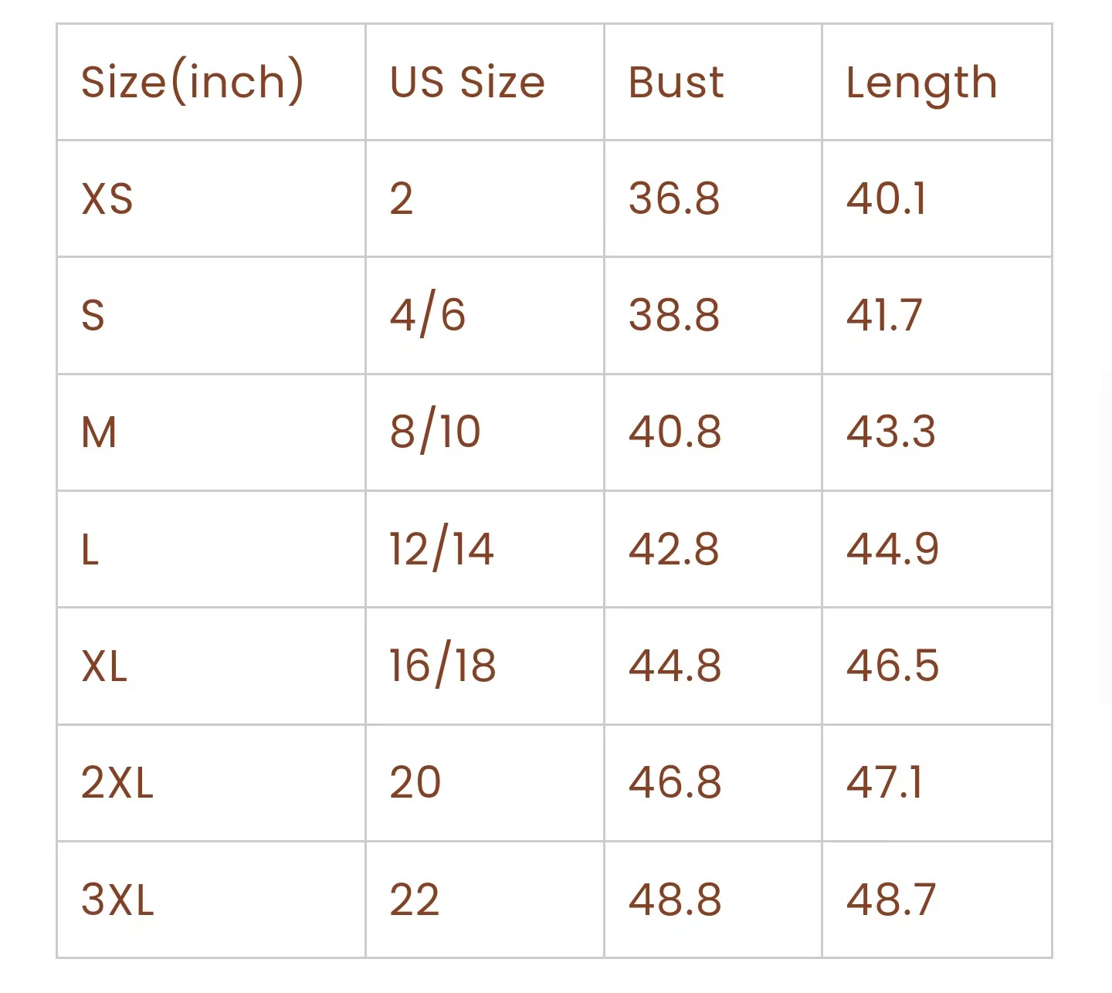
Task: Click the Size(inch) column header
Action: pos(192,82)
